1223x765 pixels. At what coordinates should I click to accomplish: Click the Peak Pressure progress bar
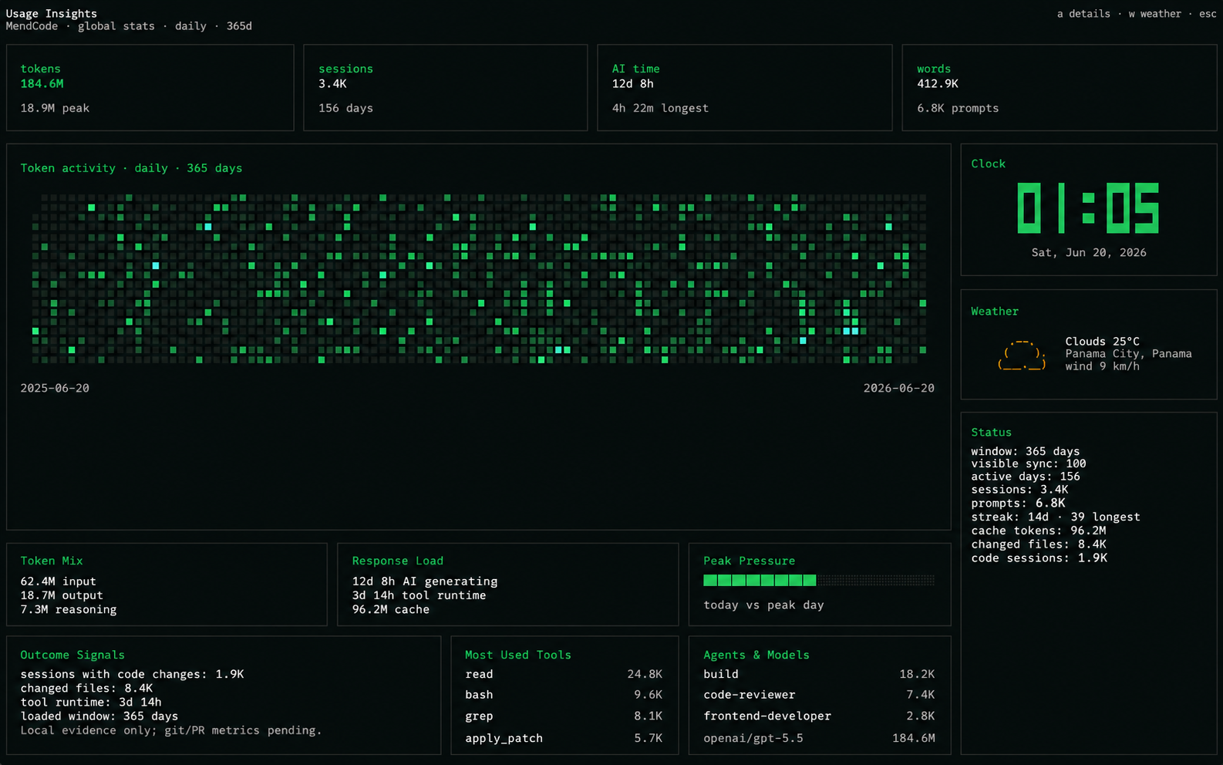coord(819,580)
